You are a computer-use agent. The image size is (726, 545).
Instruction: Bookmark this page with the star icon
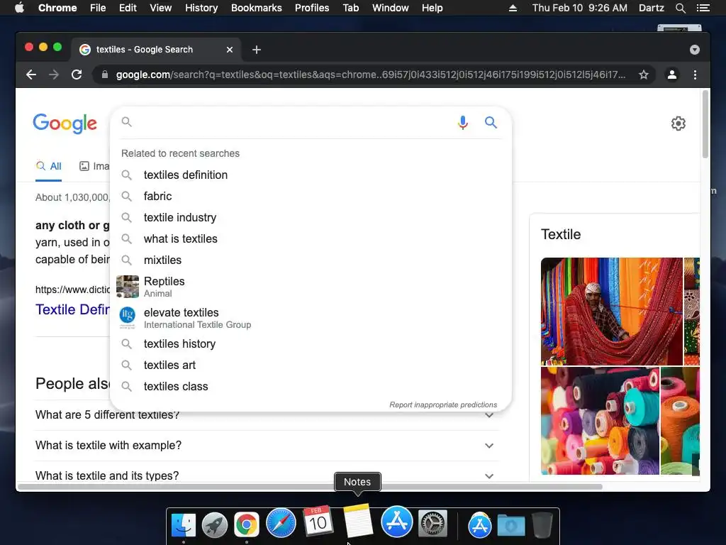pos(643,75)
